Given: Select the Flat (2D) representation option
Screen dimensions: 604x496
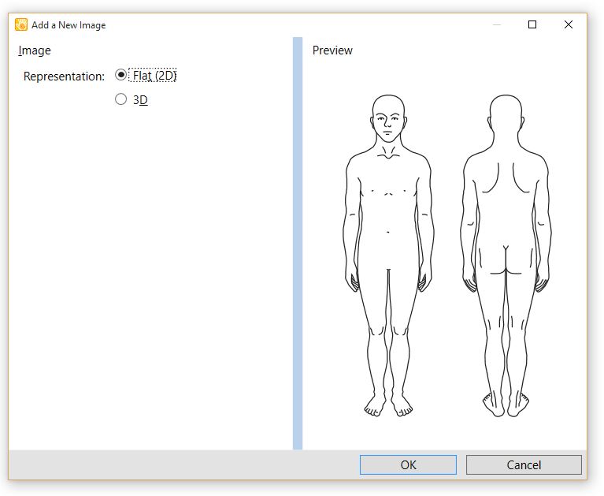Looking at the screenshot, I should click(120, 76).
